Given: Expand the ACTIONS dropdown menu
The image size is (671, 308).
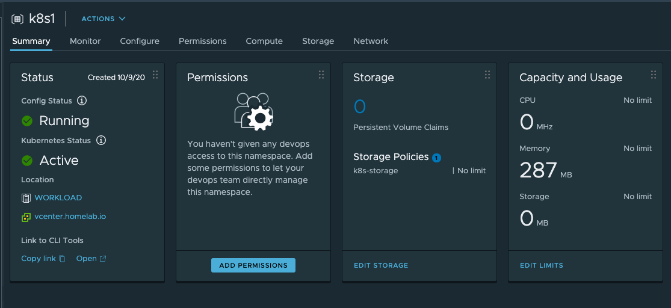Looking at the screenshot, I should point(104,19).
